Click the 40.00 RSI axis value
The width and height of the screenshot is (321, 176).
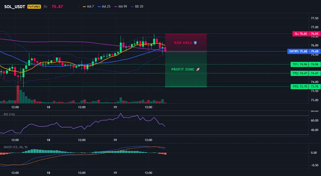click(314, 130)
